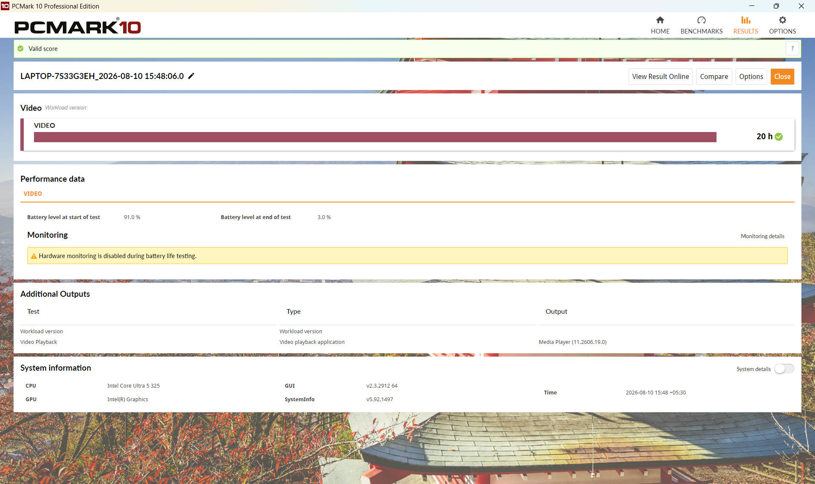Click the orange Close button
The width and height of the screenshot is (815, 484).
[782, 76]
